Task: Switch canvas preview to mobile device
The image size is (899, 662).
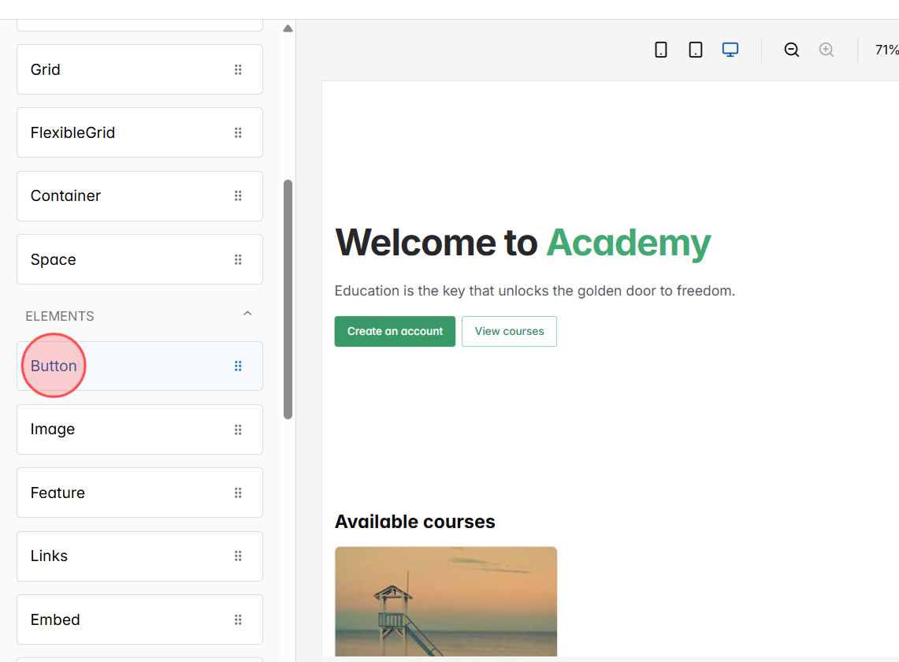Action: point(660,49)
